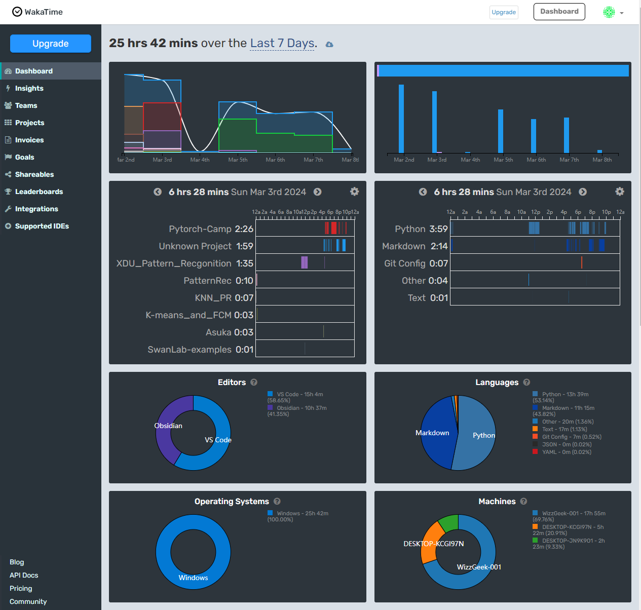Click the large blue Upgrade button in the sidebar
The image size is (641, 610).
pyautogui.click(x=51, y=44)
